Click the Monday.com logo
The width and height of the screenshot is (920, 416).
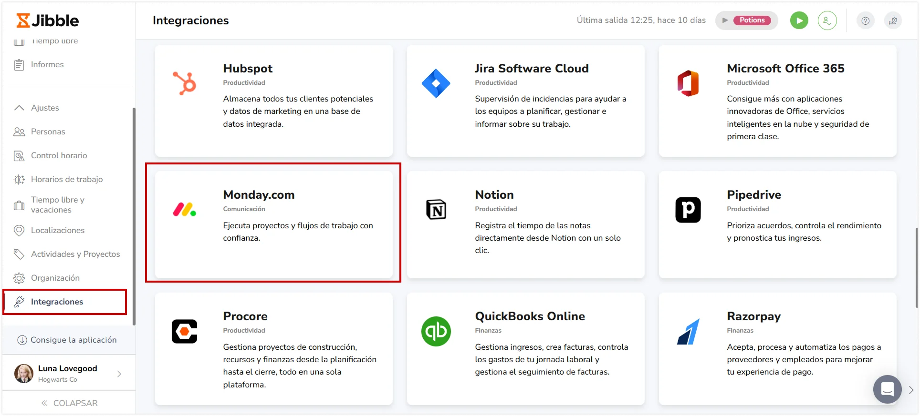pyautogui.click(x=184, y=209)
